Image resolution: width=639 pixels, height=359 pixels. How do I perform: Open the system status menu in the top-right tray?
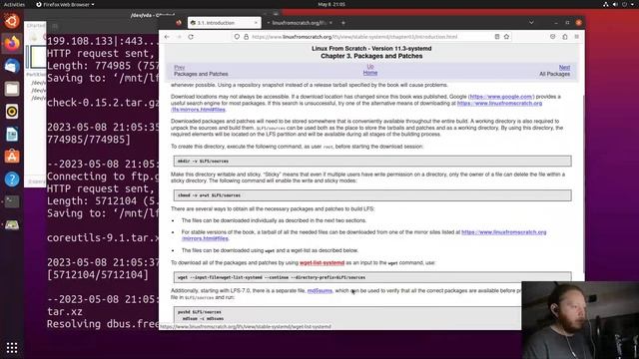coord(619,4)
